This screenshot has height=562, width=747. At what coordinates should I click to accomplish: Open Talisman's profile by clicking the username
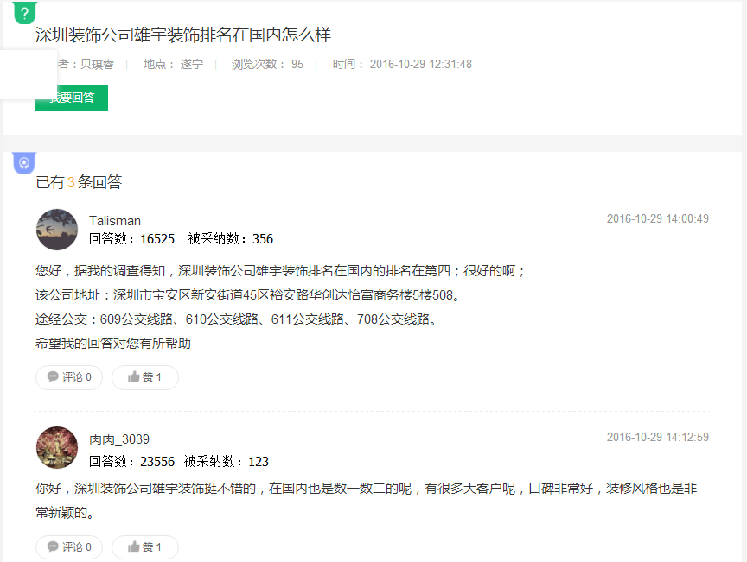114,220
